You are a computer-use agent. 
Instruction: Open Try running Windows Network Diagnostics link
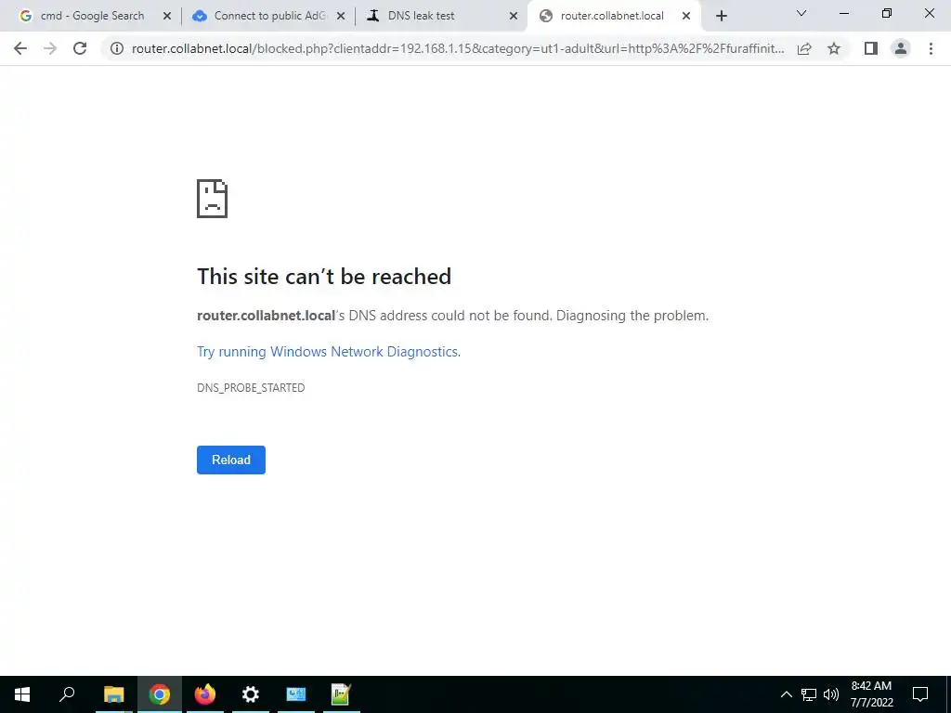click(x=328, y=352)
